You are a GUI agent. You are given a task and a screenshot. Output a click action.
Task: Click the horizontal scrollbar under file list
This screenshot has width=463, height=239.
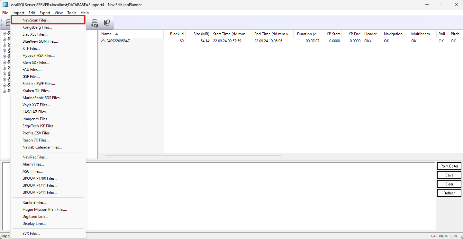(193, 156)
